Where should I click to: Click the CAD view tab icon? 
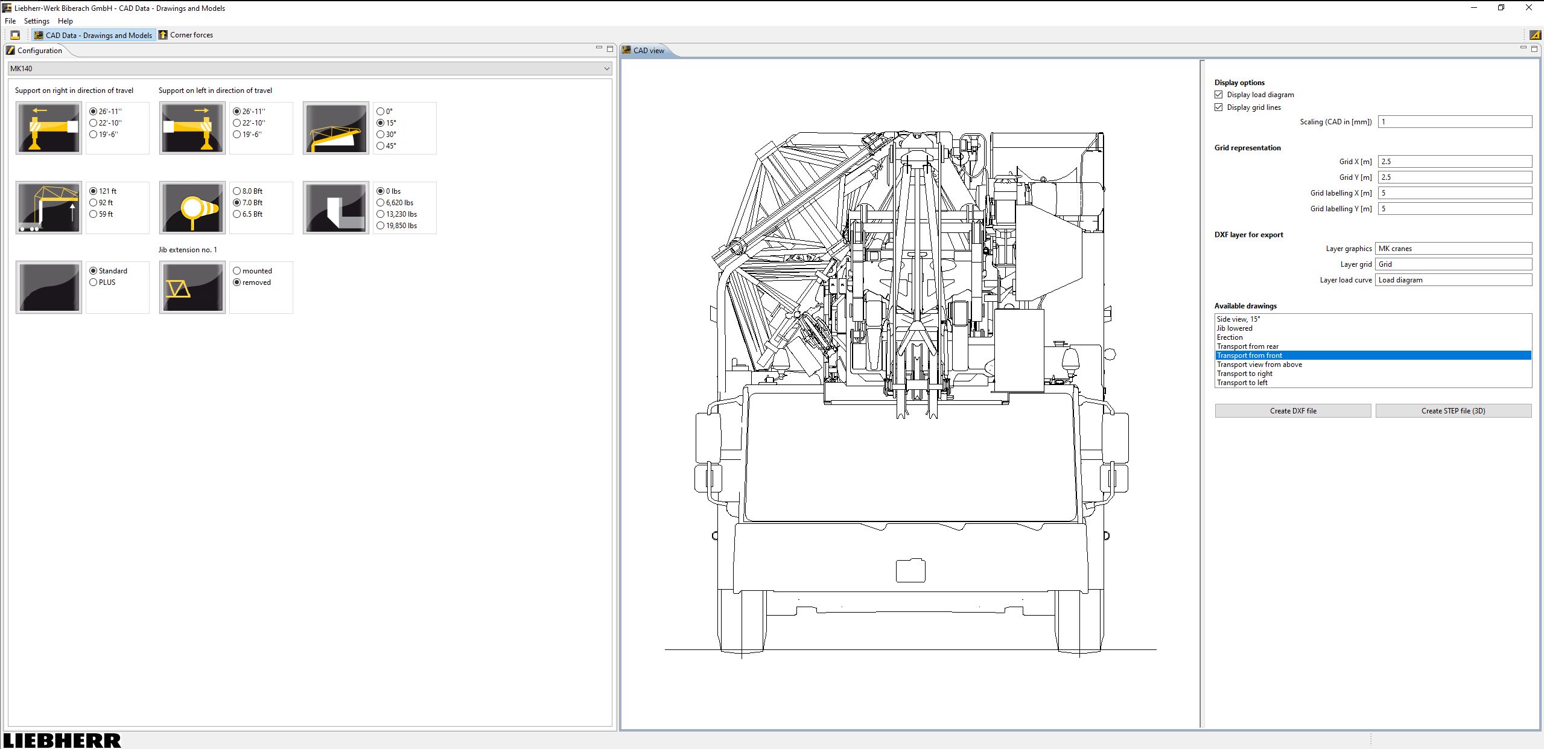[627, 50]
